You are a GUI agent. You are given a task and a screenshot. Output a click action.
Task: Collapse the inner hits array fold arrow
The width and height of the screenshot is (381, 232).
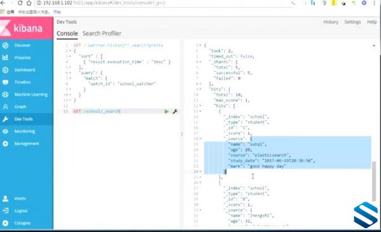coord(200,106)
